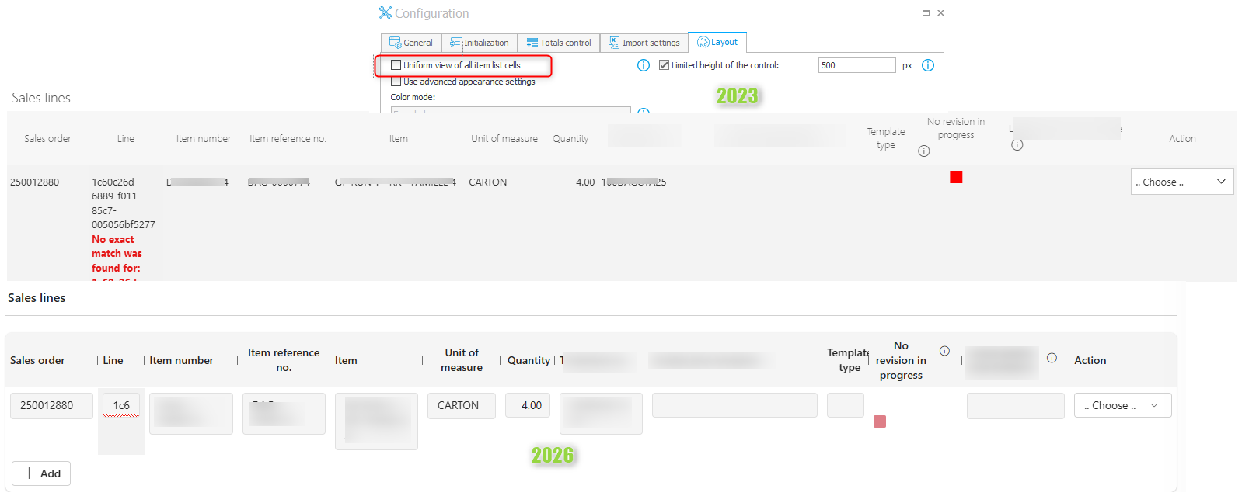Switch to the Totals control tab

pyautogui.click(x=558, y=43)
